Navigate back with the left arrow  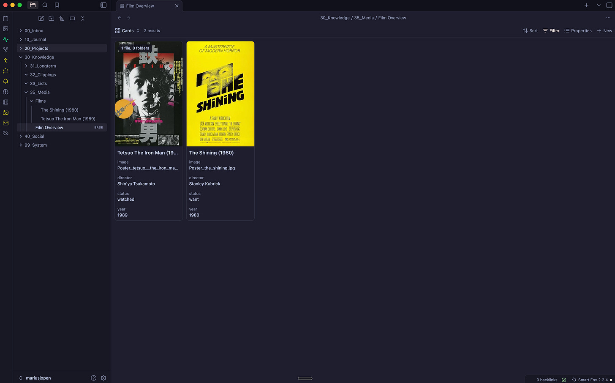click(x=120, y=18)
